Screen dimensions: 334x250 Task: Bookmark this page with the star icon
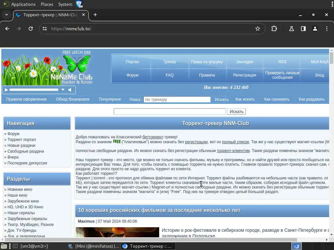point(258,29)
